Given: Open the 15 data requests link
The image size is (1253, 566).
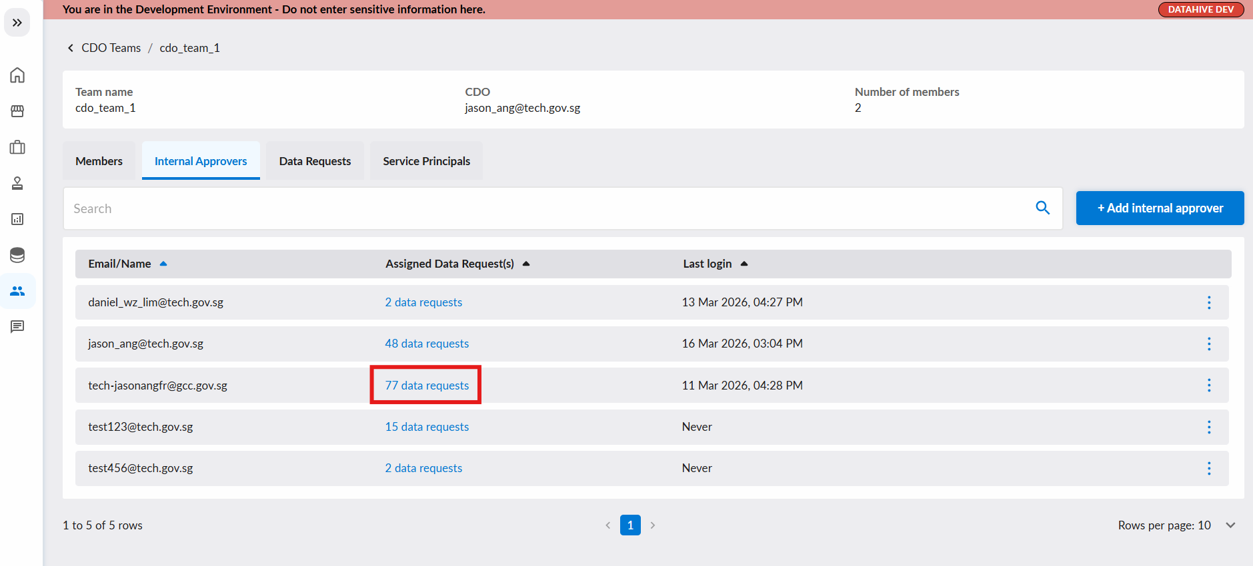Looking at the screenshot, I should [x=427, y=427].
